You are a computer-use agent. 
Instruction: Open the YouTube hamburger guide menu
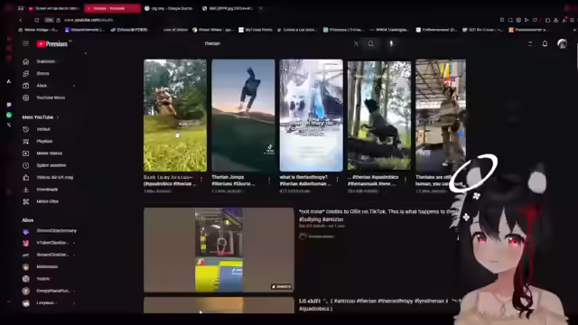[25, 43]
